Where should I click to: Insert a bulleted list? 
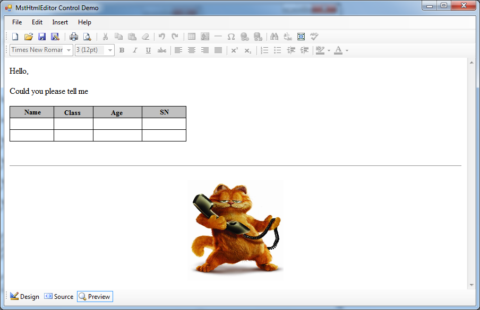pos(278,50)
